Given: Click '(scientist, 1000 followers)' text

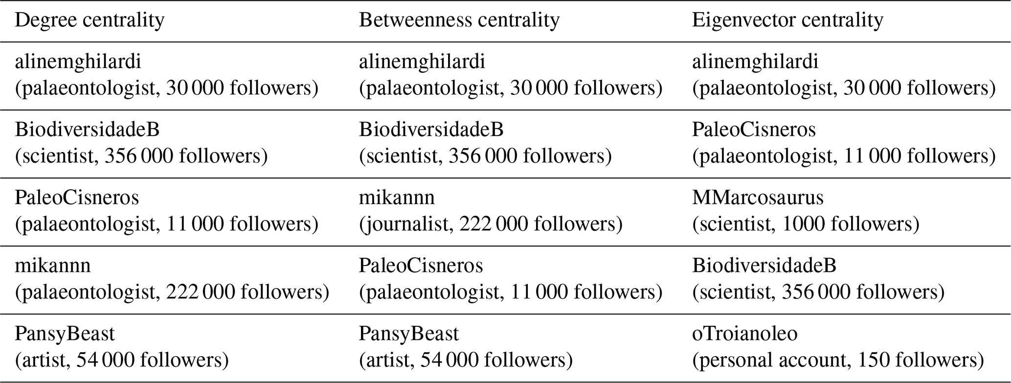Looking at the screenshot, I should pos(806,224).
